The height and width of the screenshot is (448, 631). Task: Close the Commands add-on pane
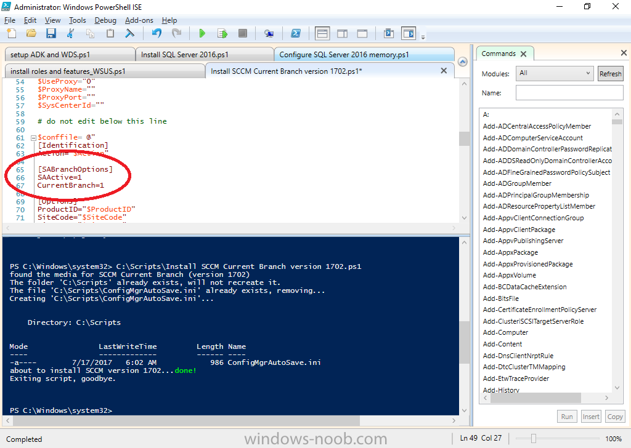(624, 53)
